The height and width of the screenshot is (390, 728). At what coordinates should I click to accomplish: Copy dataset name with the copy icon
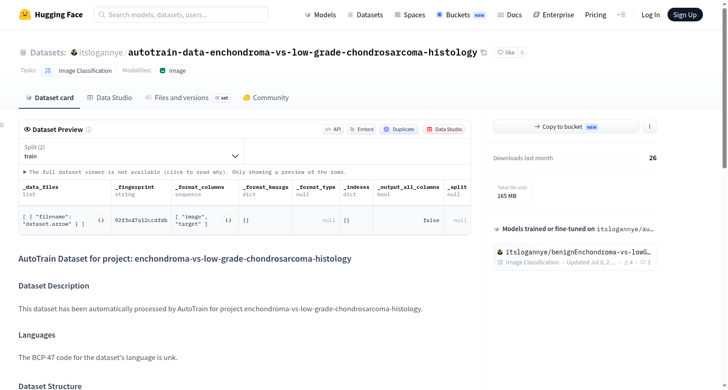pos(484,53)
